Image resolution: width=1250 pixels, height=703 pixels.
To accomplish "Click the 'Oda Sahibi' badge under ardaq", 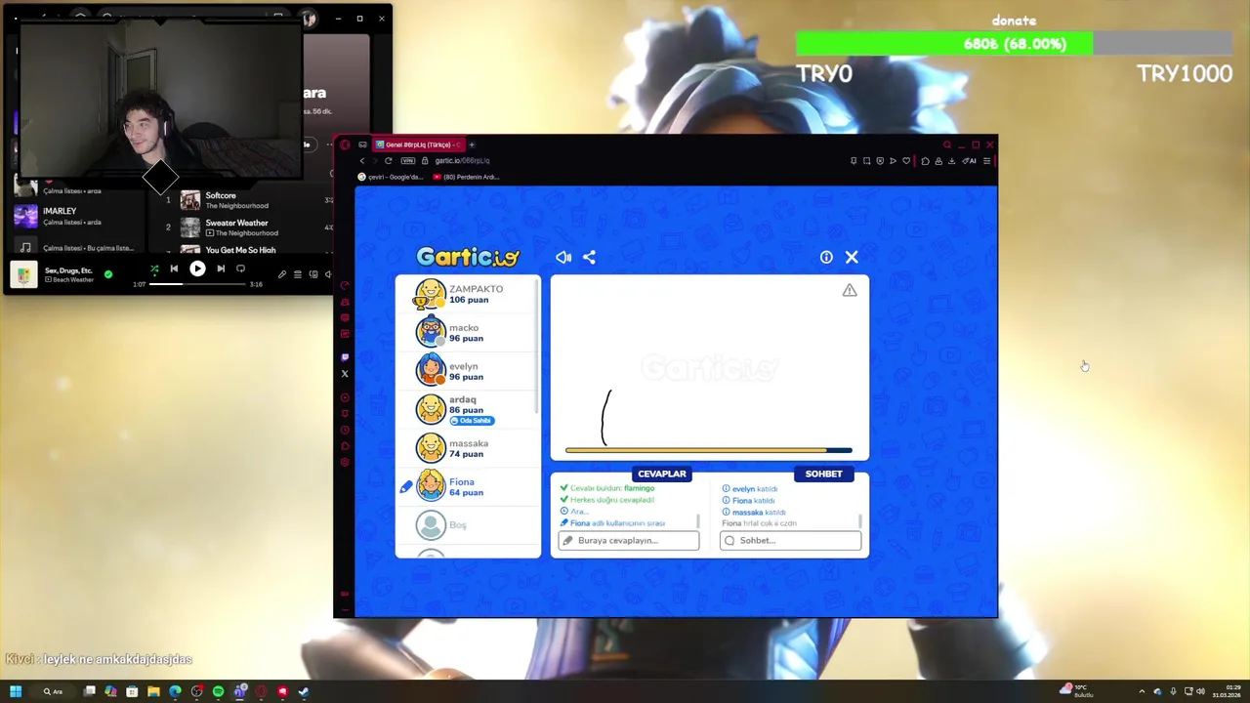I will tap(472, 420).
